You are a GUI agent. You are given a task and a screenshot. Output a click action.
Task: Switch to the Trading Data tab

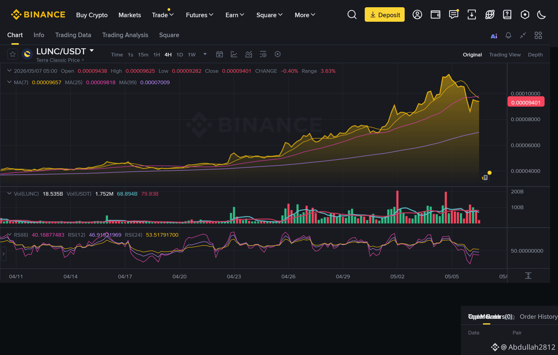pyautogui.click(x=73, y=35)
